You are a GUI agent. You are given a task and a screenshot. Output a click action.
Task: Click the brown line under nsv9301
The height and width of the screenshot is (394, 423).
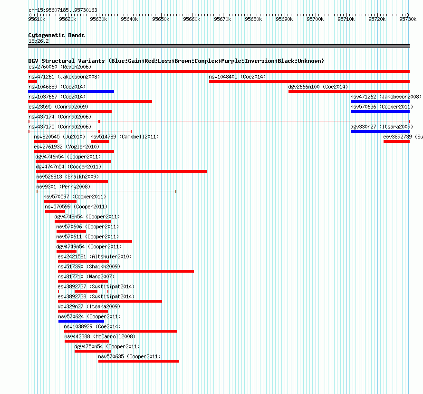coord(106,191)
